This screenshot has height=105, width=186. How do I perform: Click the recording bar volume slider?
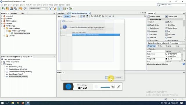(105, 87)
